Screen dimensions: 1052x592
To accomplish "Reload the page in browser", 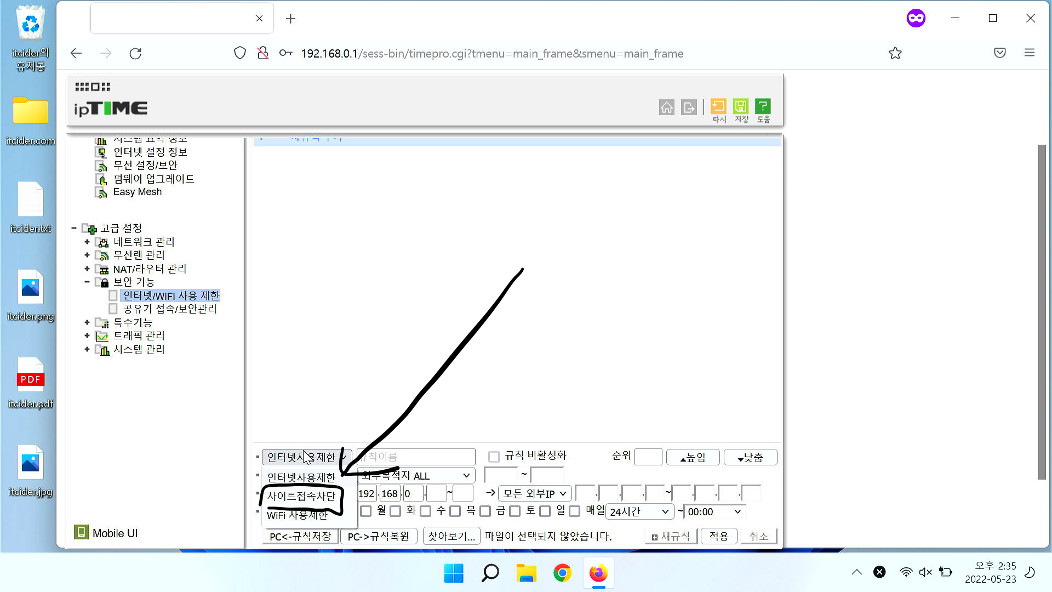I will pyautogui.click(x=135, y=53).
